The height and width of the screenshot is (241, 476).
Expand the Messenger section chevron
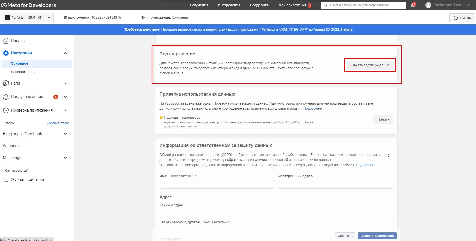tap(65, 158)
